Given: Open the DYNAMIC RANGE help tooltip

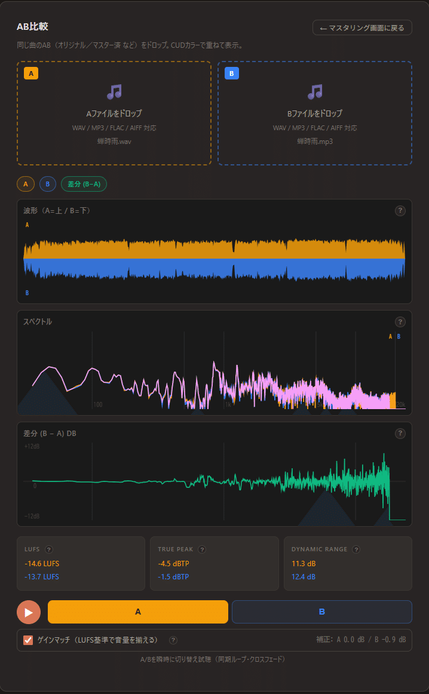Looking at the screenshot, I should coord(356,549).
